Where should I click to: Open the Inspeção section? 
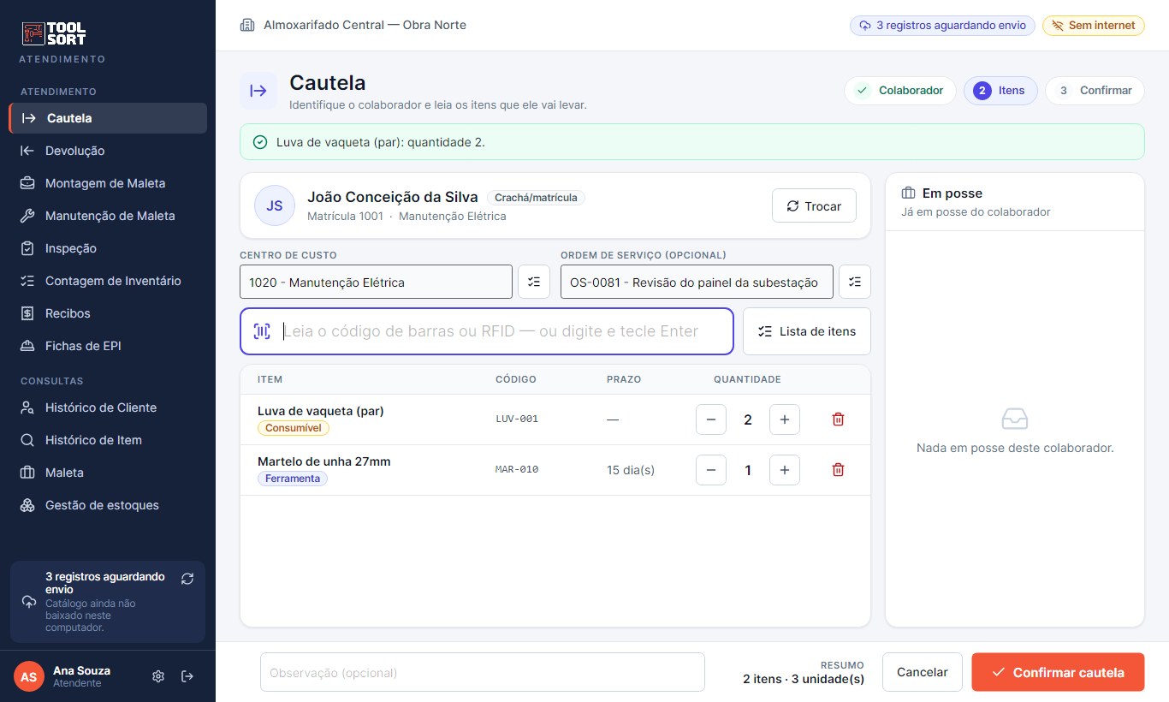(x=108, y=248)
